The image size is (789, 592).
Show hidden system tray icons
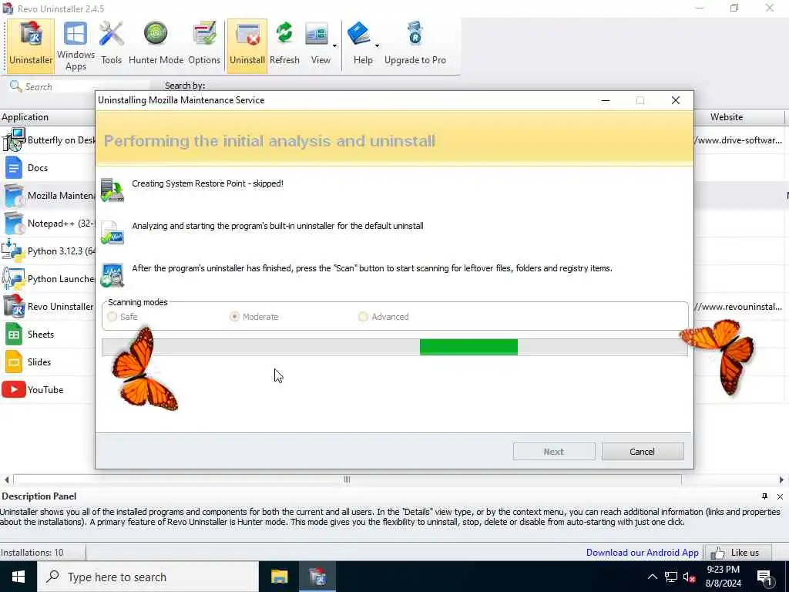pyautogui.click(x=652, y=577)
